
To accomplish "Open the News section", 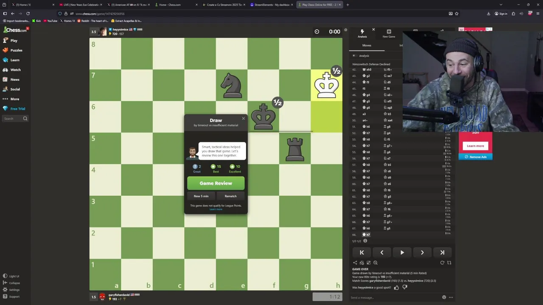I will click(x=11, y=80).
